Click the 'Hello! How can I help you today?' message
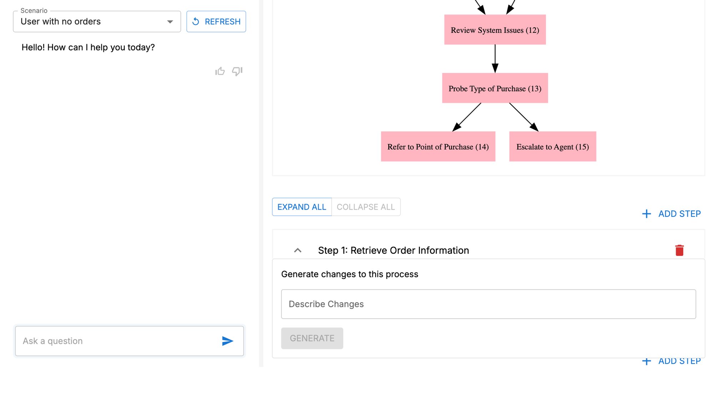 click(x=88, y=47)
